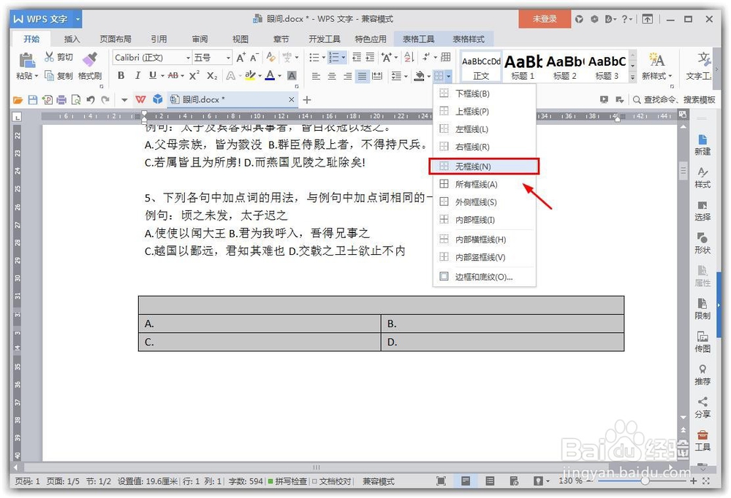Click the zoom in plus button
The width and height of the screenshot is (731, 498).
[x=693, y=480]
